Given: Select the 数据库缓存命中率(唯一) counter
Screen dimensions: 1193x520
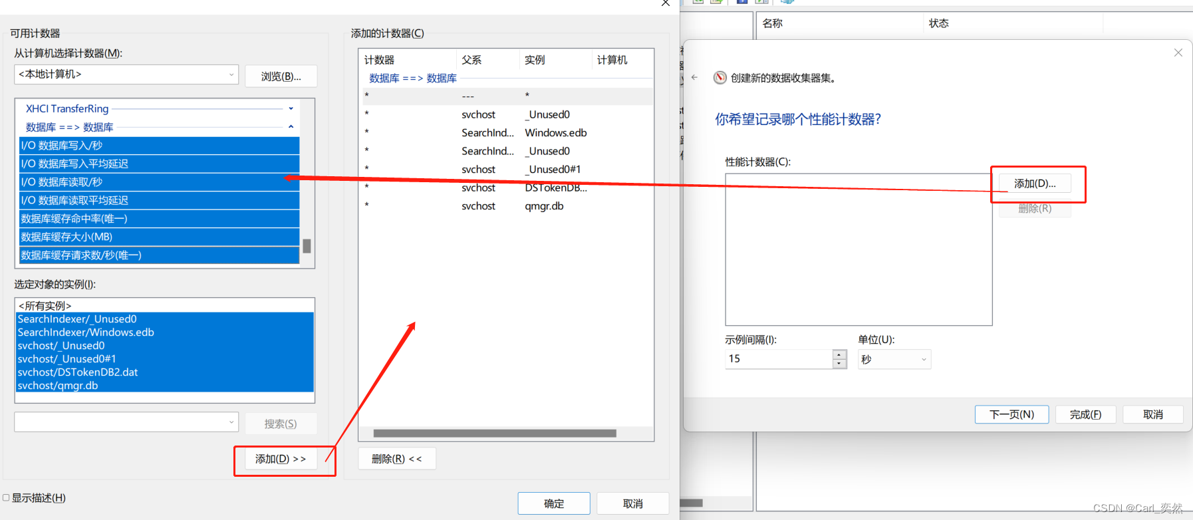Looking at the screenshot, I should point(160,219).
